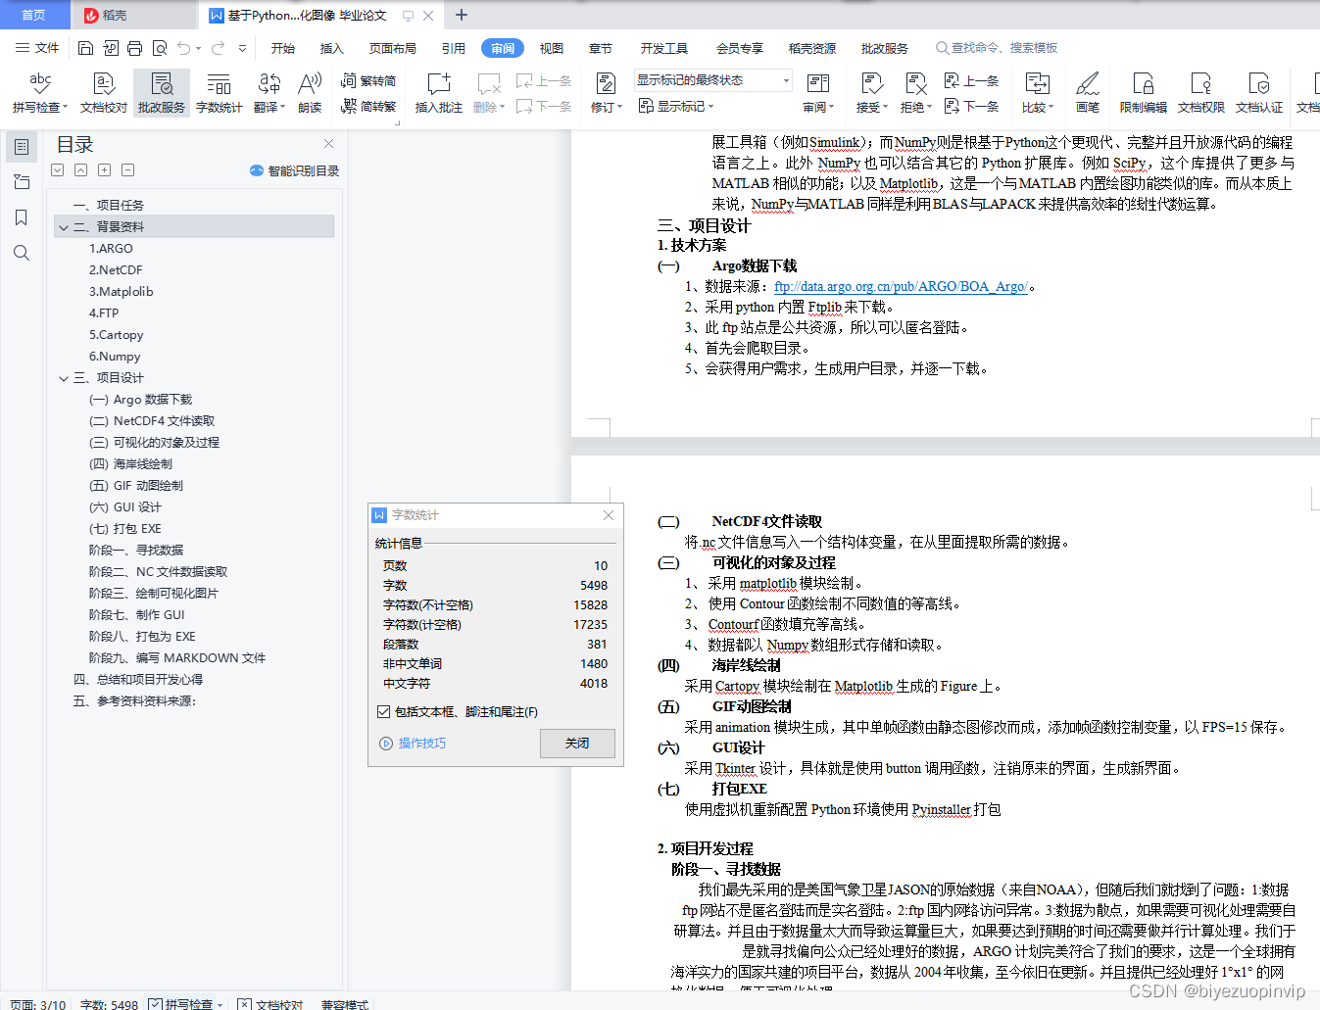Select outline item 阶段九、编写 MARKDOWN 文件
1320x1010 pixels.
[177, 658]
